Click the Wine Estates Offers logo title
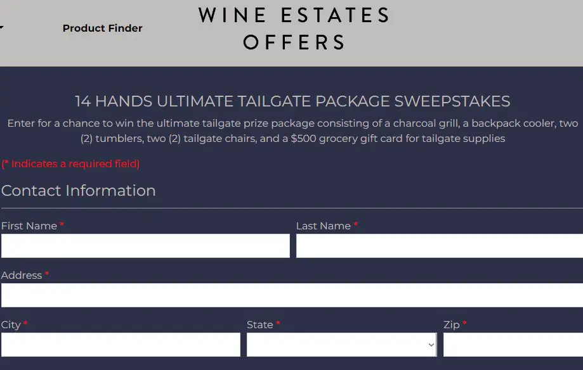The height and width of the screenshot is (370, 583). pyautogui.click(x=294, y=29)
